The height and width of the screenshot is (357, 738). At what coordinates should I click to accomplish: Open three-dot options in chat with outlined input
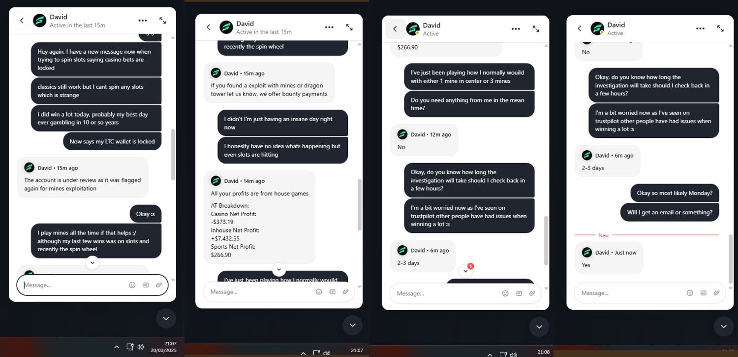[x=143, y=21]
